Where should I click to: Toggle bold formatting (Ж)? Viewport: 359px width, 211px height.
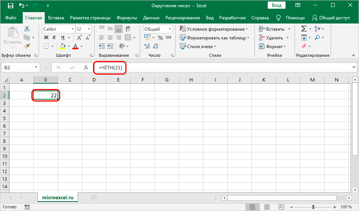(46, 38)
